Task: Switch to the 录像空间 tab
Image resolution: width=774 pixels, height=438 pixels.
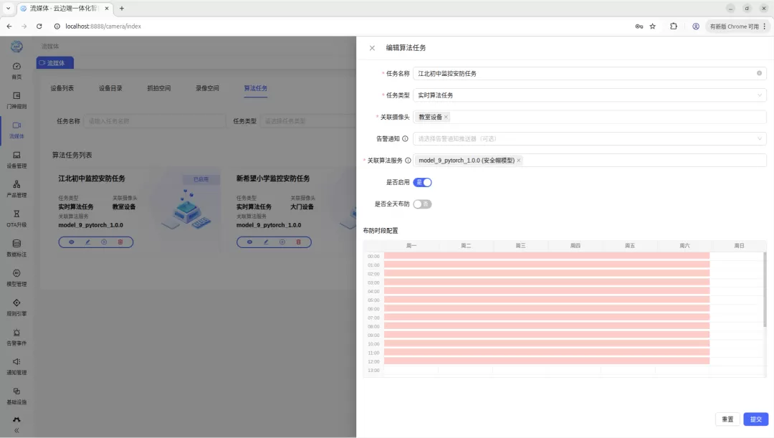Action: point(207,88)
